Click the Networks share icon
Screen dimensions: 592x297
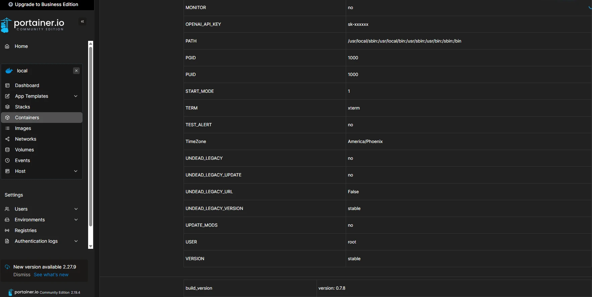coord(7,139)
